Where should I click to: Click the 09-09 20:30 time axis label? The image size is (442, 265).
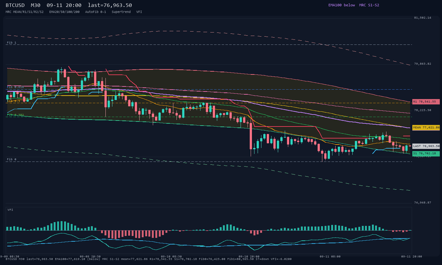pos(90,256)
